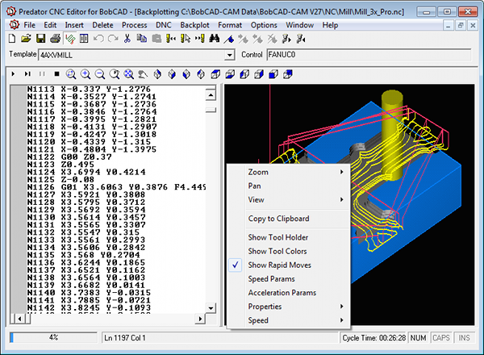
Task: Pause the backplot simulation
Action: tap(42, 74)
